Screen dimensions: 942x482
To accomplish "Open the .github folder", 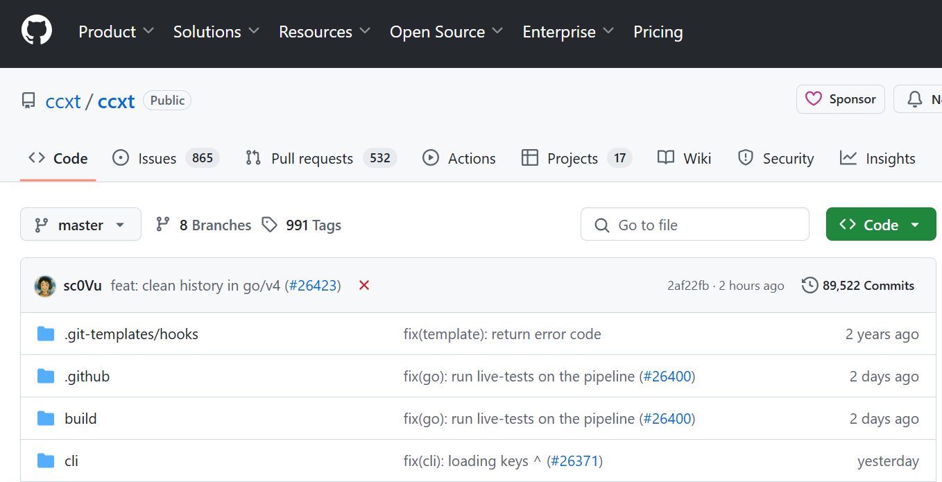I will point(87,377).
